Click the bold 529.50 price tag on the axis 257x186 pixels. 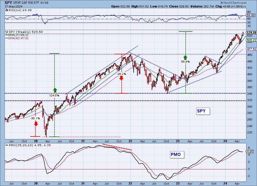[x=251, y=33]
